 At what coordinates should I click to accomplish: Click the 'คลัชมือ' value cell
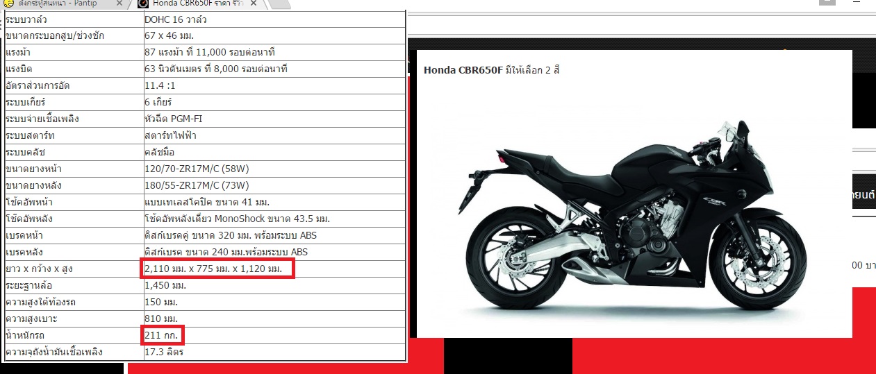(x=274, y=153)
